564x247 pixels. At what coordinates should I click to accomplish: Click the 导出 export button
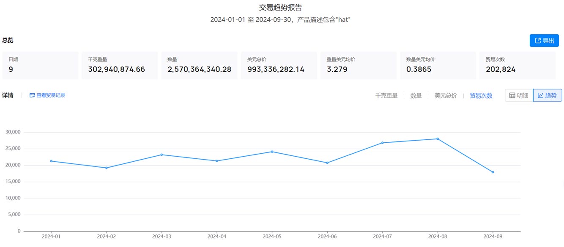pyautogui.click(x=544, y=41)
